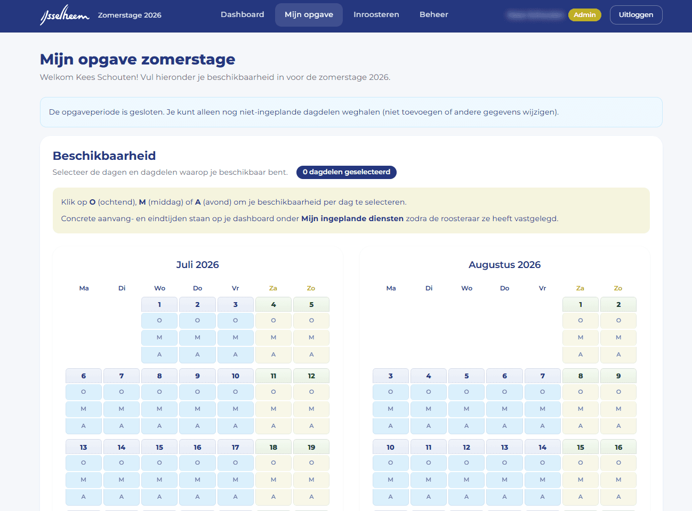Toggle middag (M) for 6 juli
This screenshot has width=692, height=511.
click(x=84, y=409)
